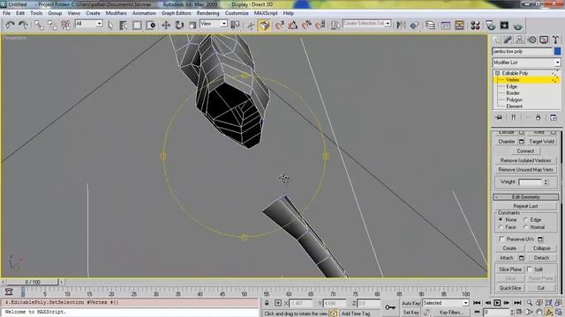Image resolution: width=565 pixels, height=317 pixels.
Task: Switch to the Motion command panel tab
Action: [x=531, y=40]
